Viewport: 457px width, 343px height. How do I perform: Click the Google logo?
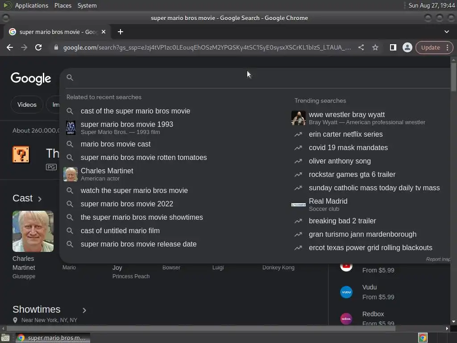[x=31, y=79]
